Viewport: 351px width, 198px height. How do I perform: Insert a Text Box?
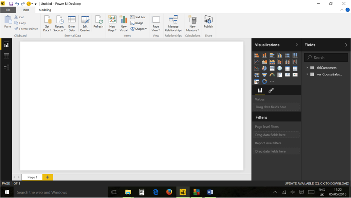tap(138, 17)
